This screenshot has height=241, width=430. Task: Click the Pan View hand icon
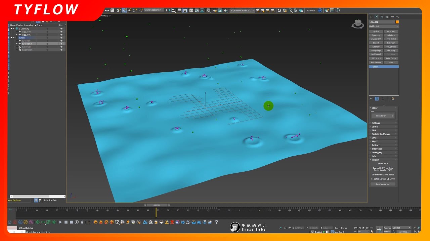click(x=419, y=232)
